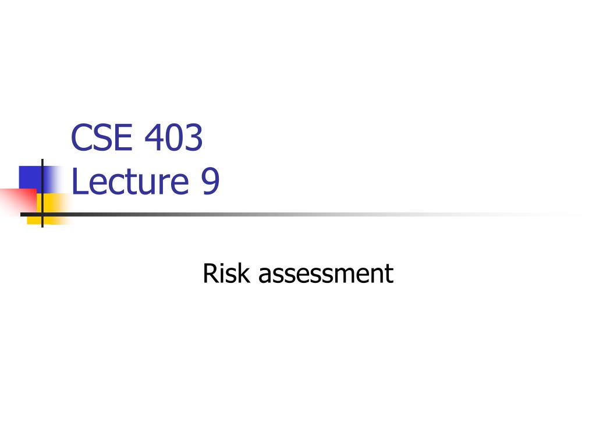Click the letter "L" in "Lecture"
The image size is (596, 447).
coord(78,181)
